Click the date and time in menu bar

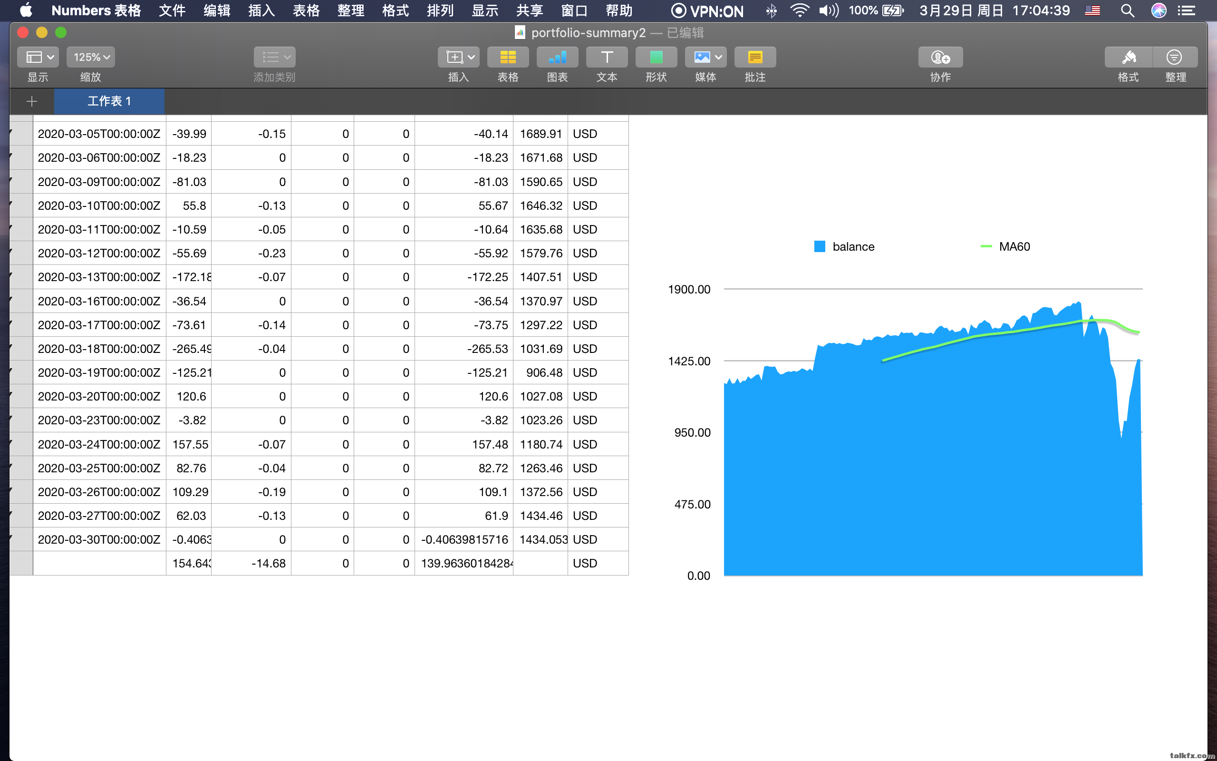coord(994,10)
